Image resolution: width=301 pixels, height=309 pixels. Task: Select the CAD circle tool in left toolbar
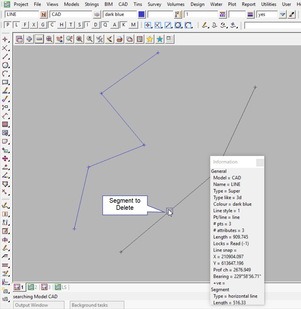coord(5,65)
